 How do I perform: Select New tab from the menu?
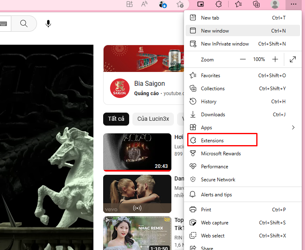point(243,18)
